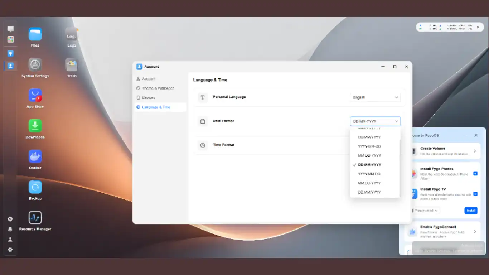
Task: Uncheck the Install Fygo TV checkbox
Action: tap(475, 194)
